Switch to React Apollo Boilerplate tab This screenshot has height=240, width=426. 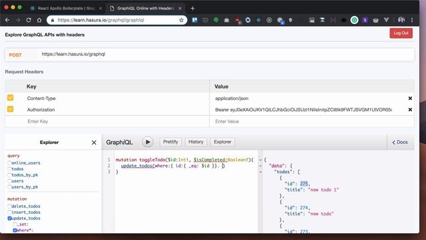65,9
